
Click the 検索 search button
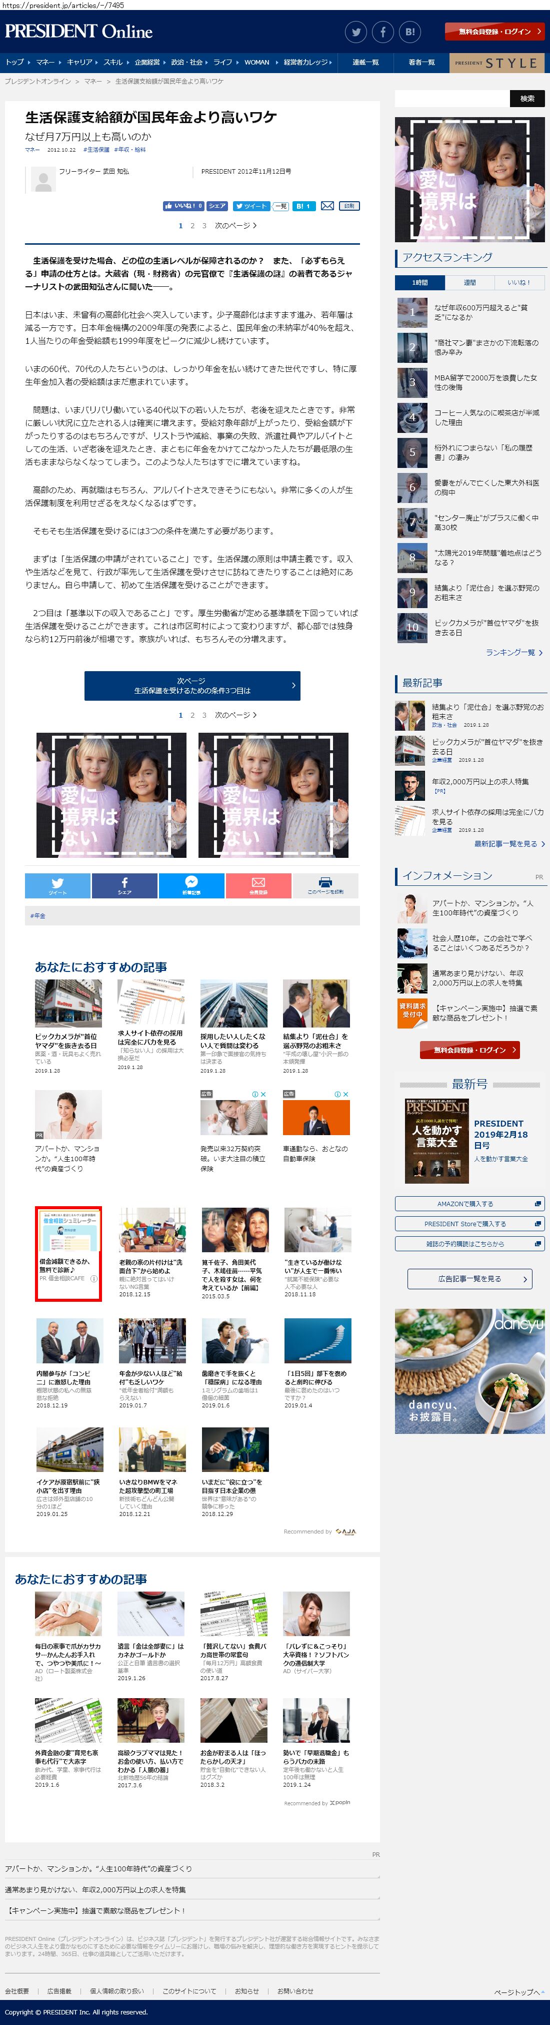click(x=527, y=98)
